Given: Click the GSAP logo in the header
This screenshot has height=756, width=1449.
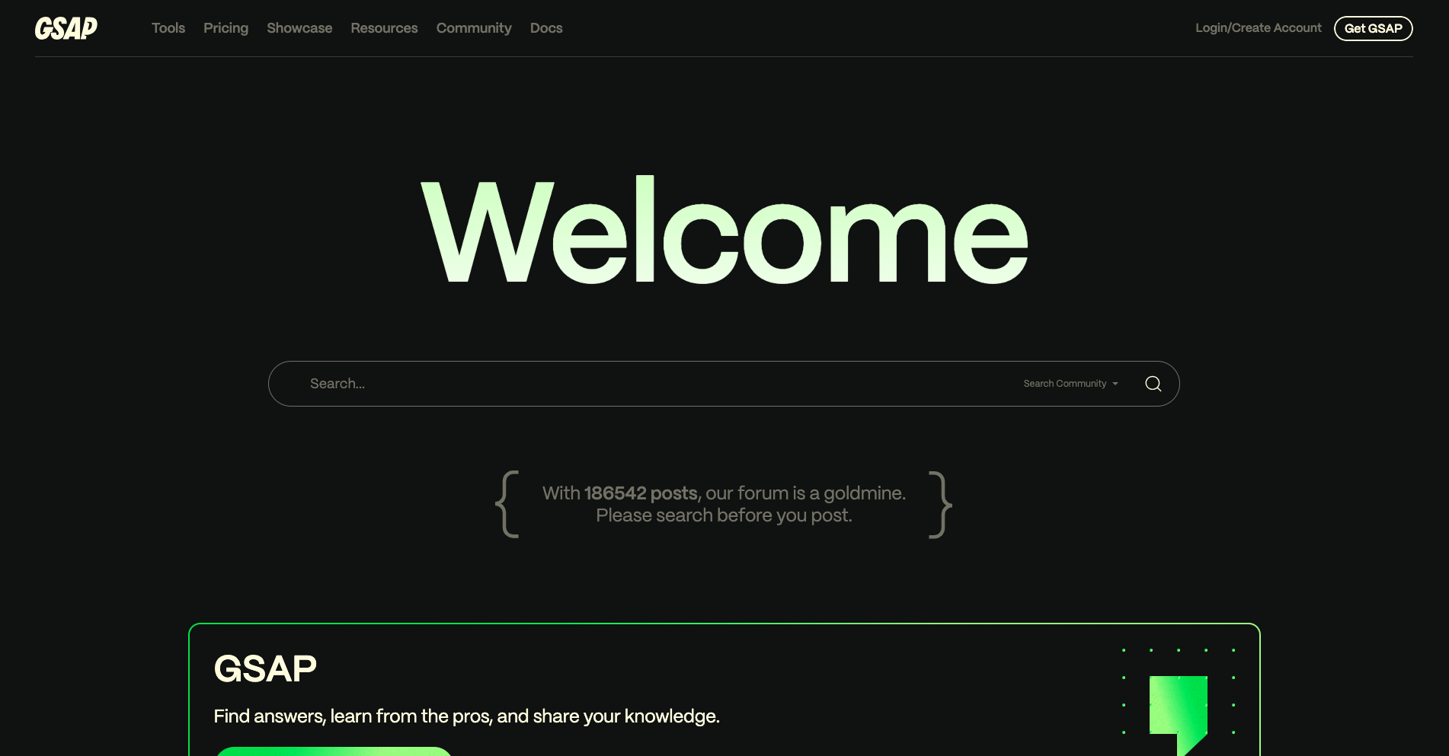Looking at the screenshot, I should click(x=66, y=28).
